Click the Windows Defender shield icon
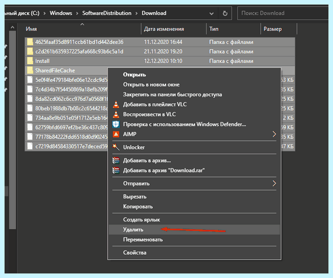The width and height of the screenshot is (333, 278). pyautogui.click(x=116, y=124)
